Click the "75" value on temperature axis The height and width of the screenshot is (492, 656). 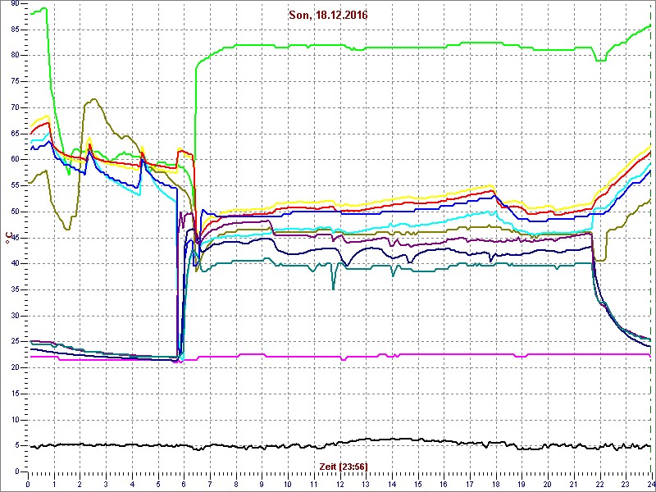pyautogui.click(x=15, y=82)
